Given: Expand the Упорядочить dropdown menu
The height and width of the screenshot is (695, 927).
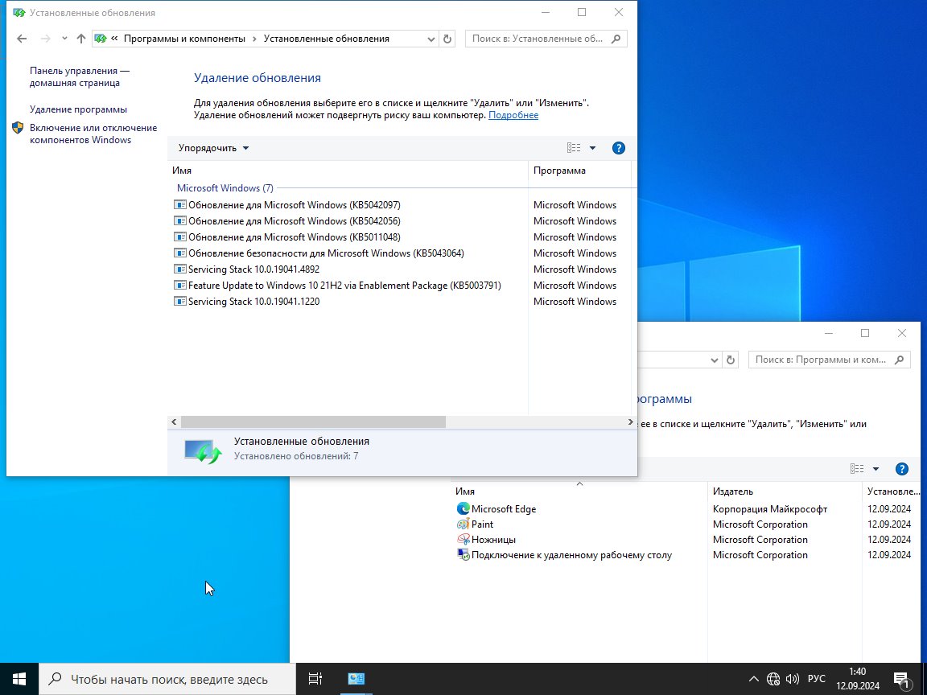Looking at the screenshot, I should (x=213, y=148).
